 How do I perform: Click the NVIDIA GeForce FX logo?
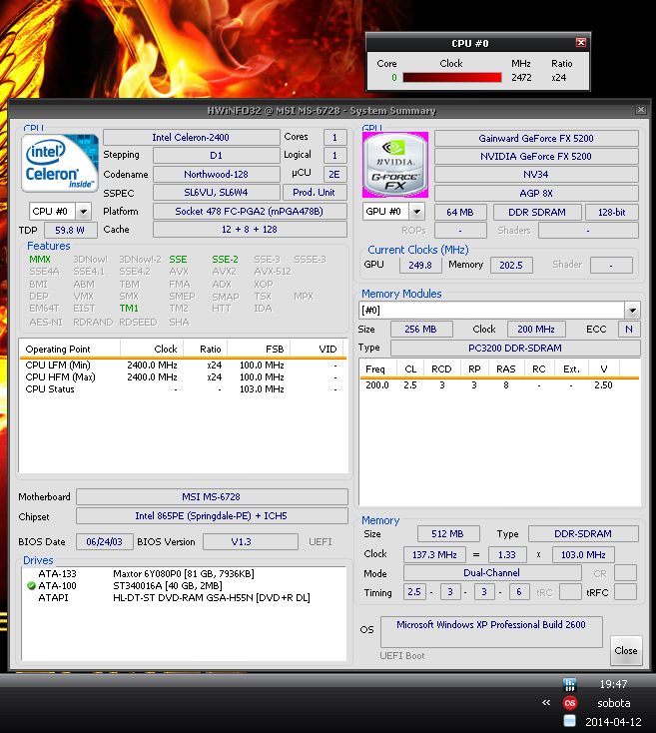[395, 165]
